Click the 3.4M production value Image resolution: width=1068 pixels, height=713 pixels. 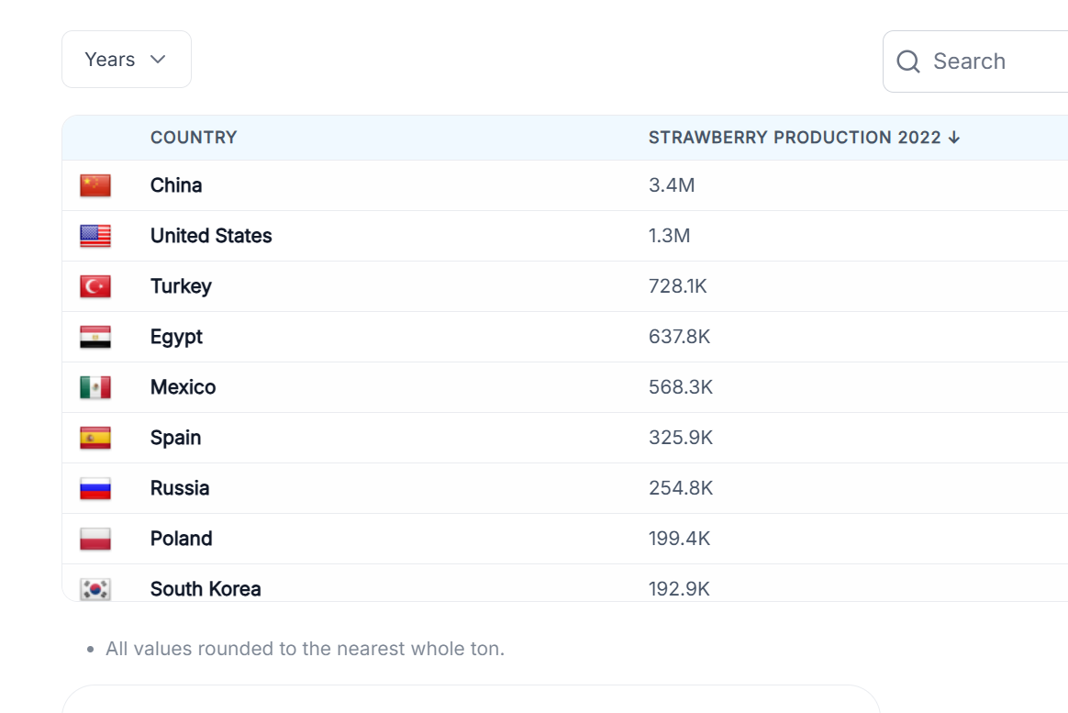tap(672, 185)
